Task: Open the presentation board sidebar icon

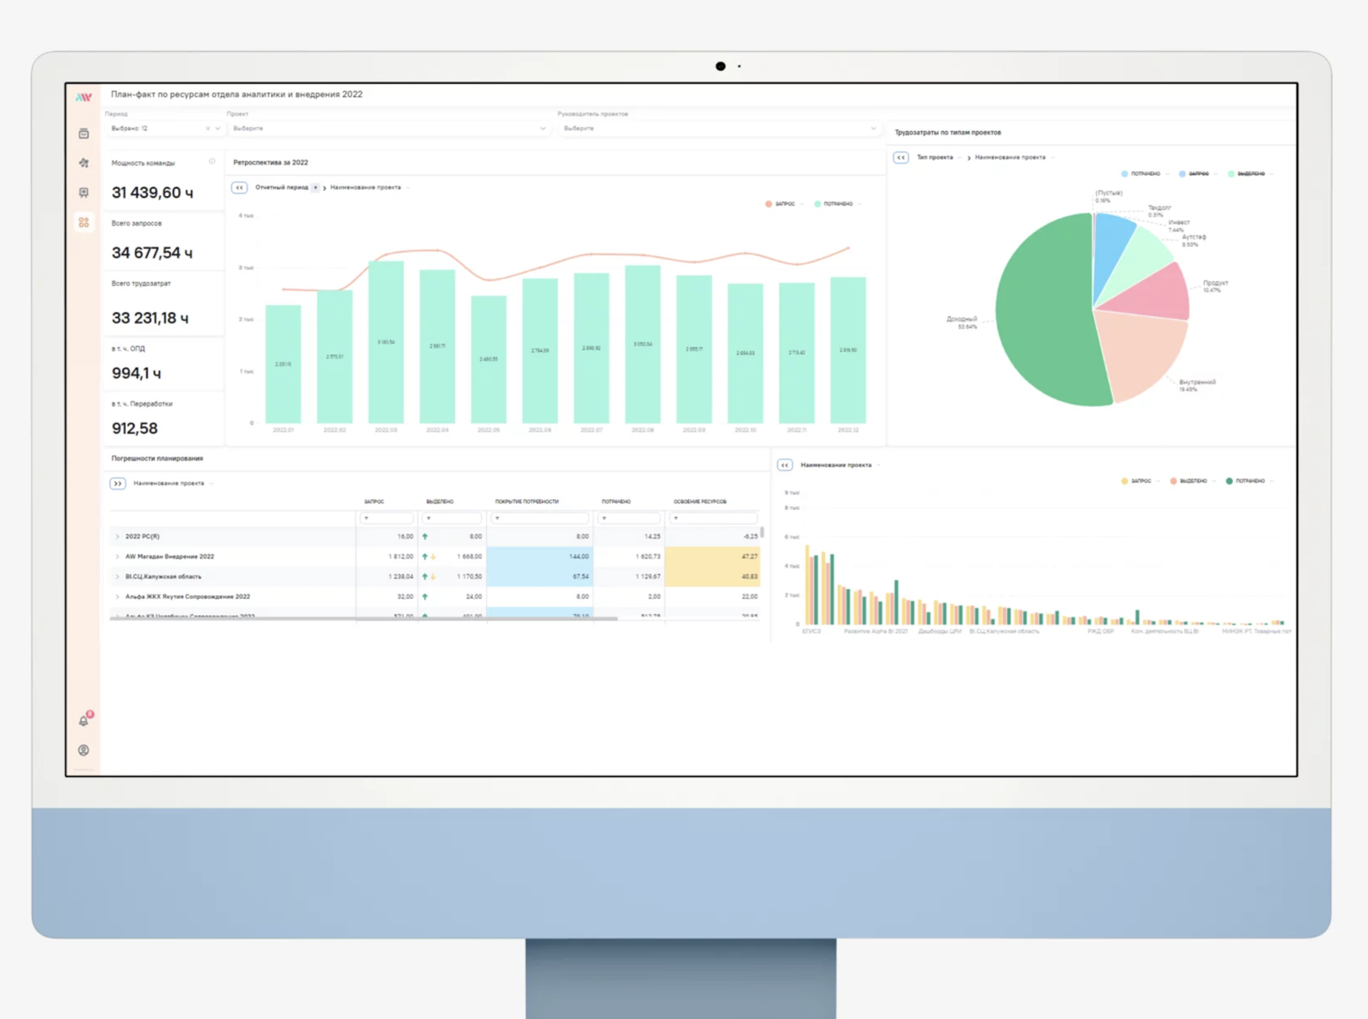Action: [x=84, y=193]
